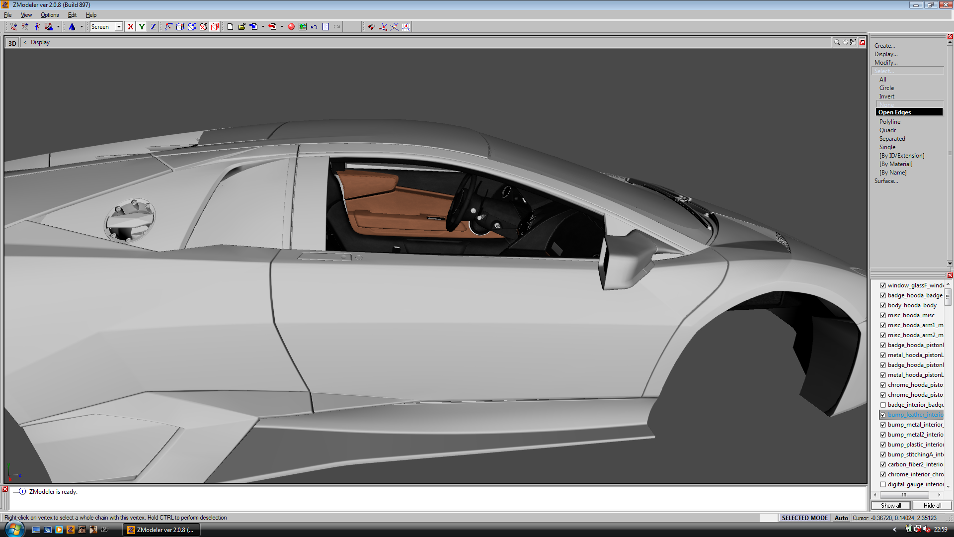Switch to the Display tab above the viewport

point(40,42)
